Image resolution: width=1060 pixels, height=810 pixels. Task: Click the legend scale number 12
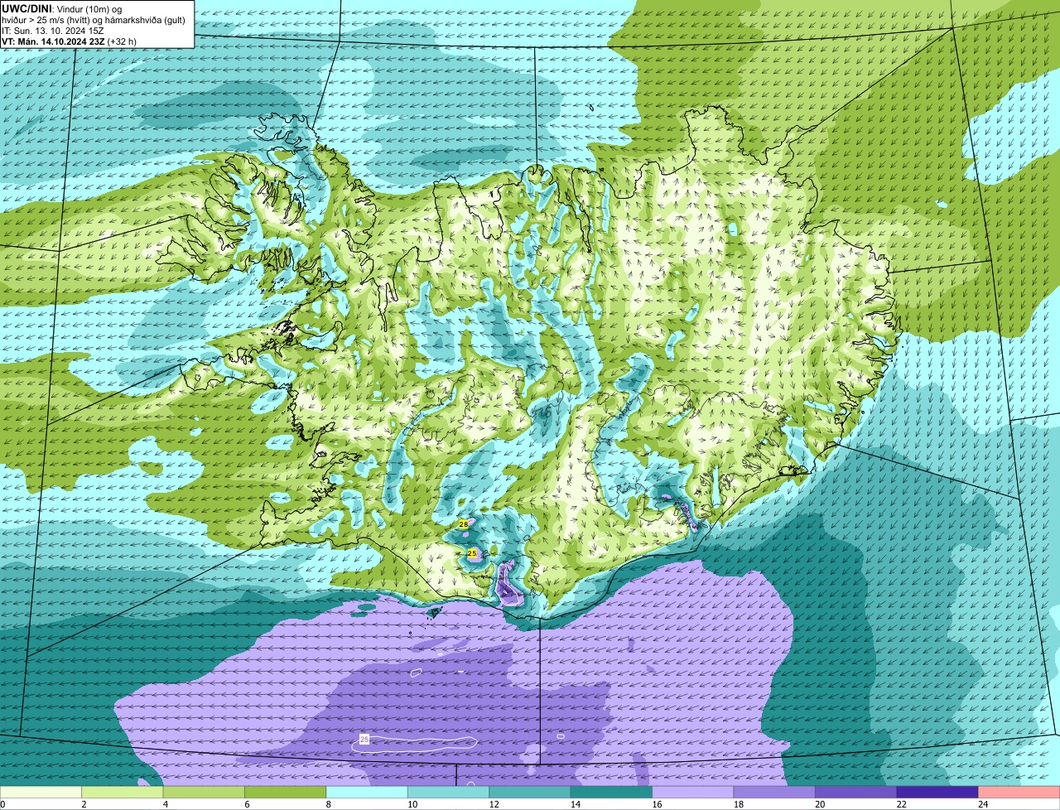click(x=494, y=804)
